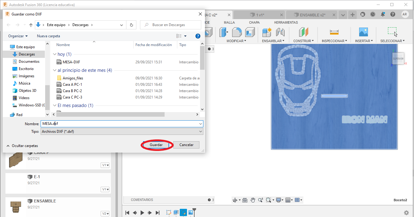Screen dimensions: 414x217
Task: Collapse 'al principio de este mes (4)' group
Action: [x=55, y=70]
